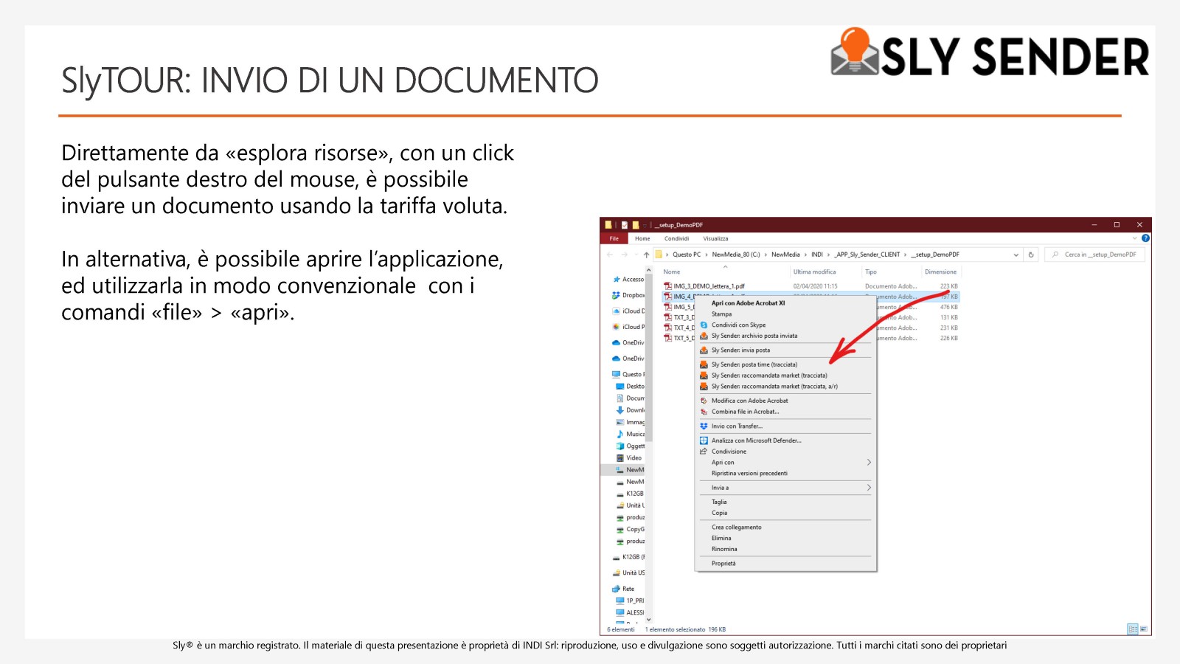Screen dimensions: 1180x664
Task: Click the envelope icon beside raccomandata market (tracciata)
Action: click(704, 376)
